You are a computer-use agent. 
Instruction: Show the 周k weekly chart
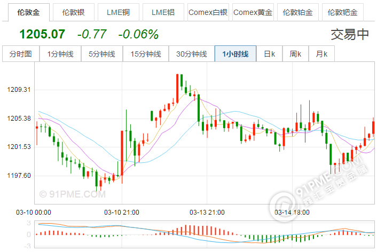295,54
